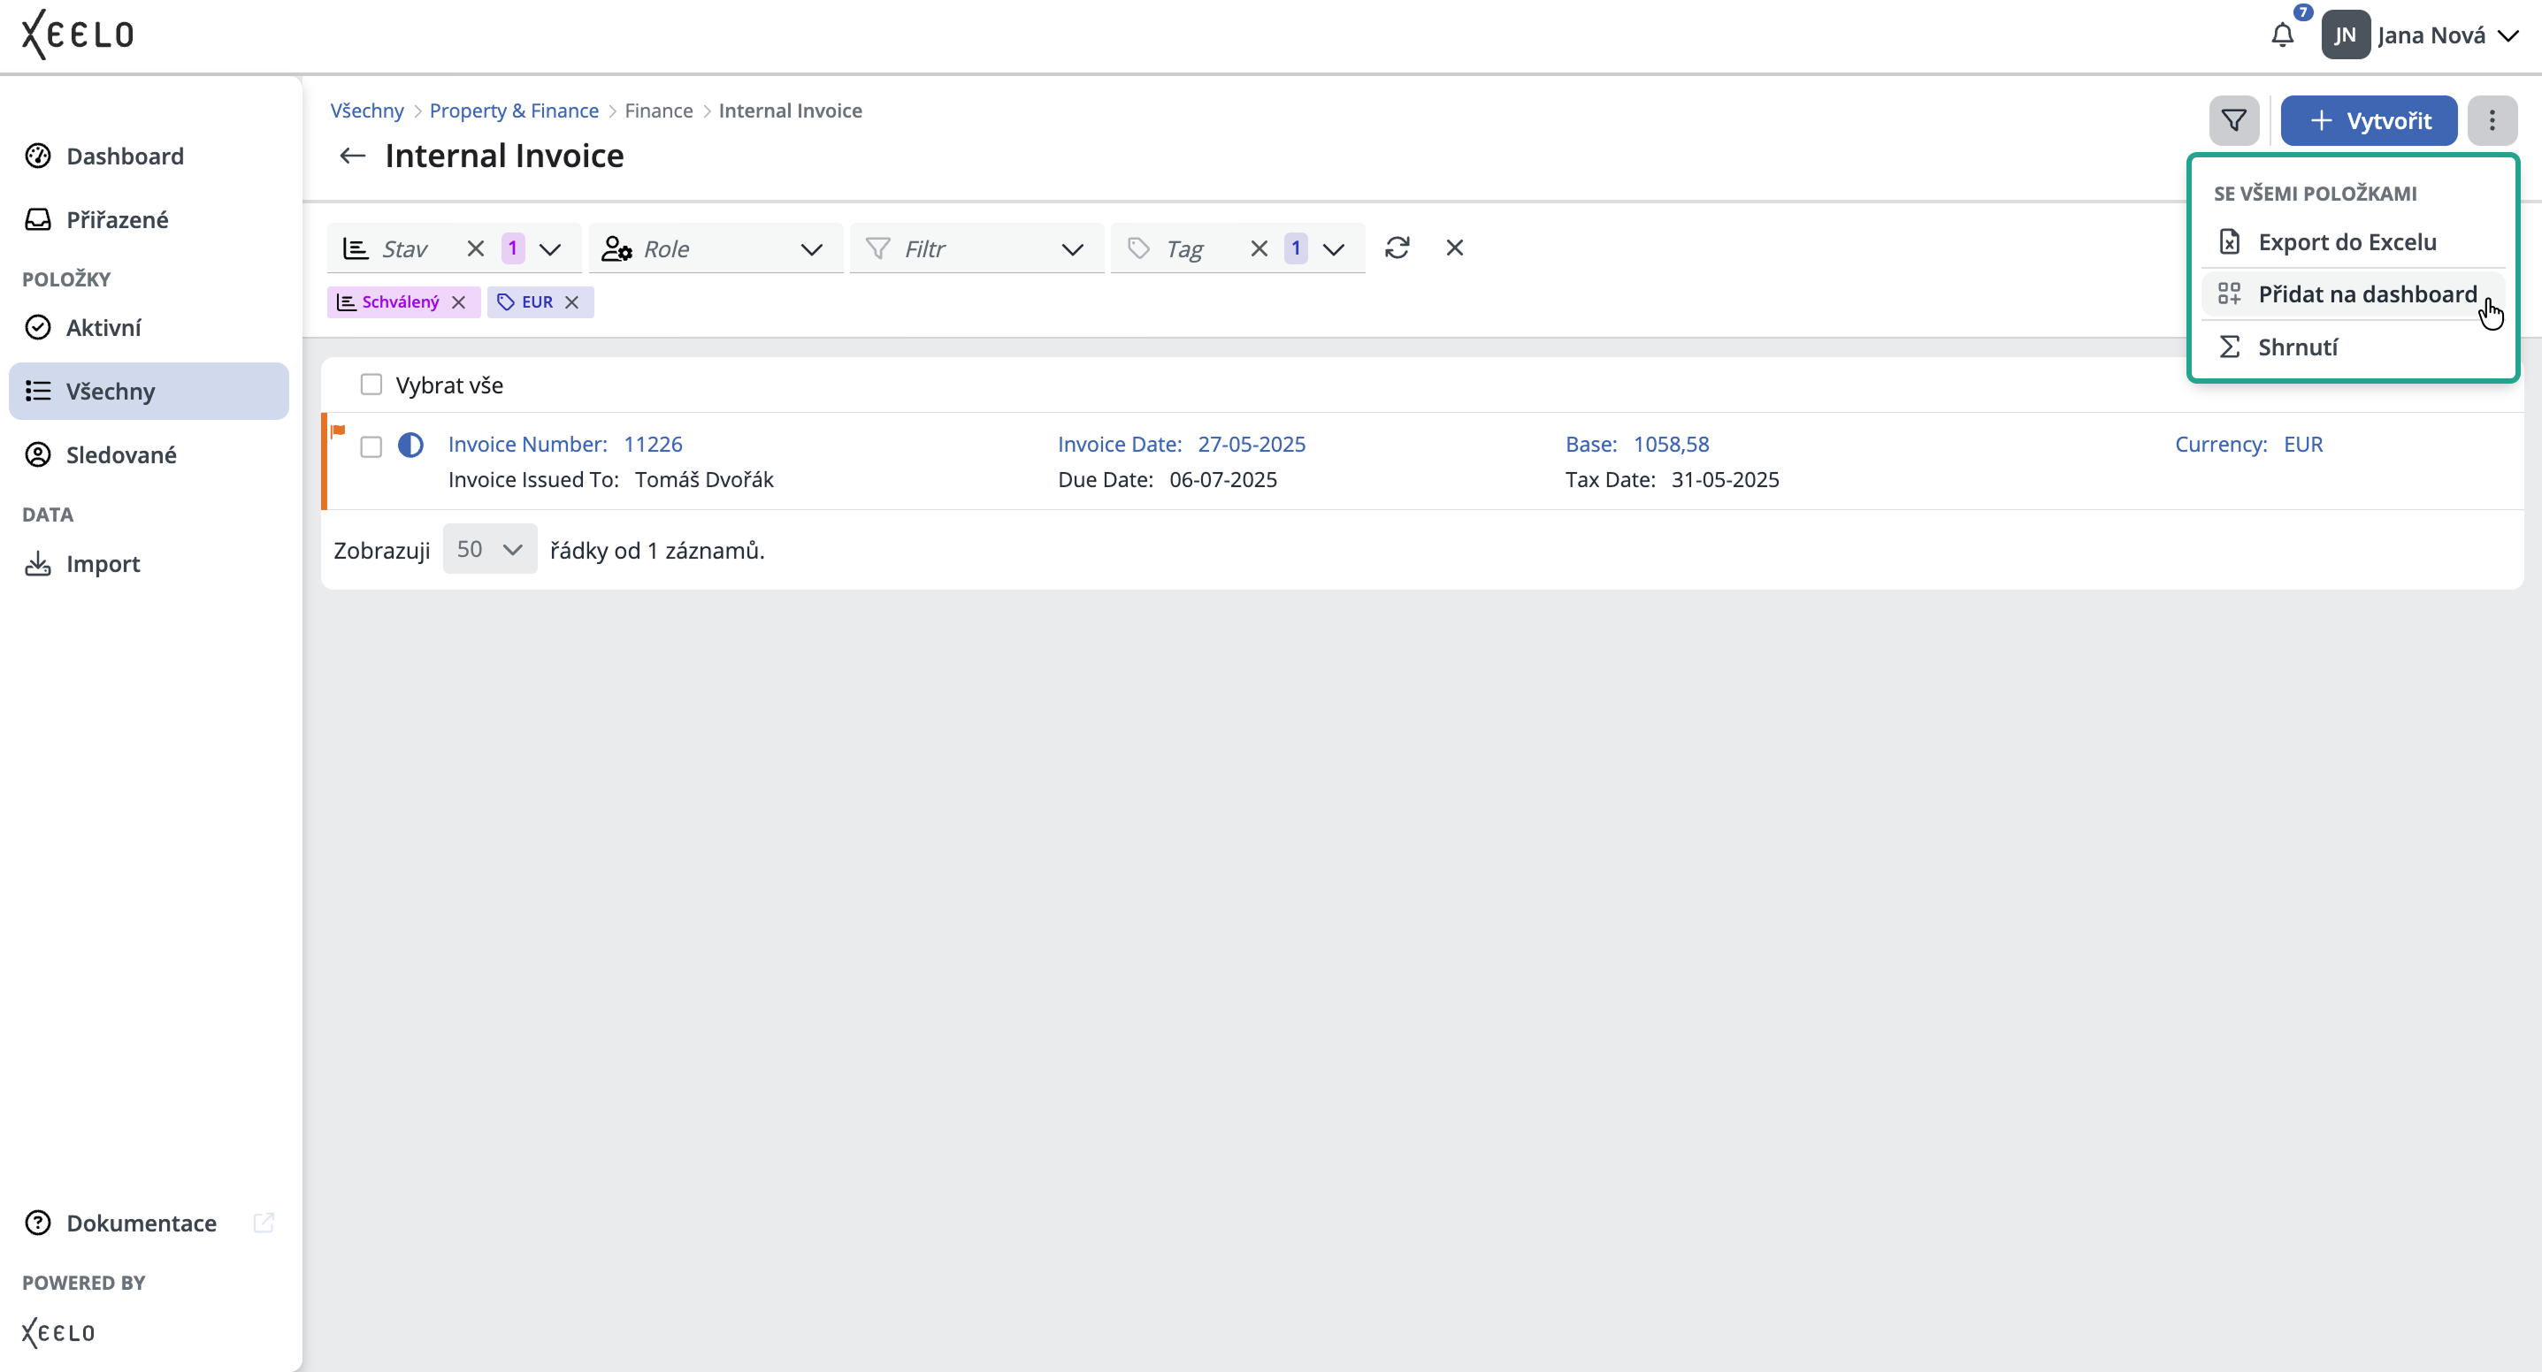Screen dimensions: 2542x1372
Task: Open Aktivní items in the sidebar
Action: click(149, 327)
